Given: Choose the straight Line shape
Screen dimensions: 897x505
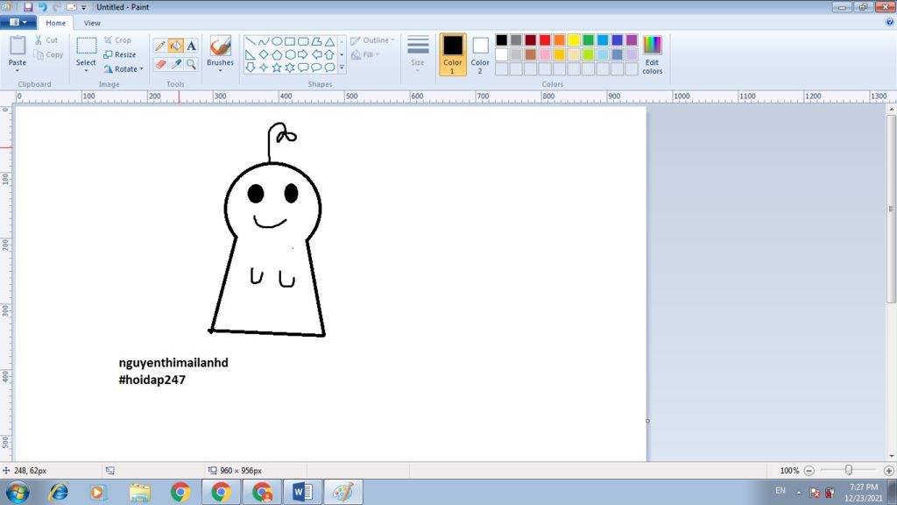Looking at the screenshot, I should (x=250, y=41).
